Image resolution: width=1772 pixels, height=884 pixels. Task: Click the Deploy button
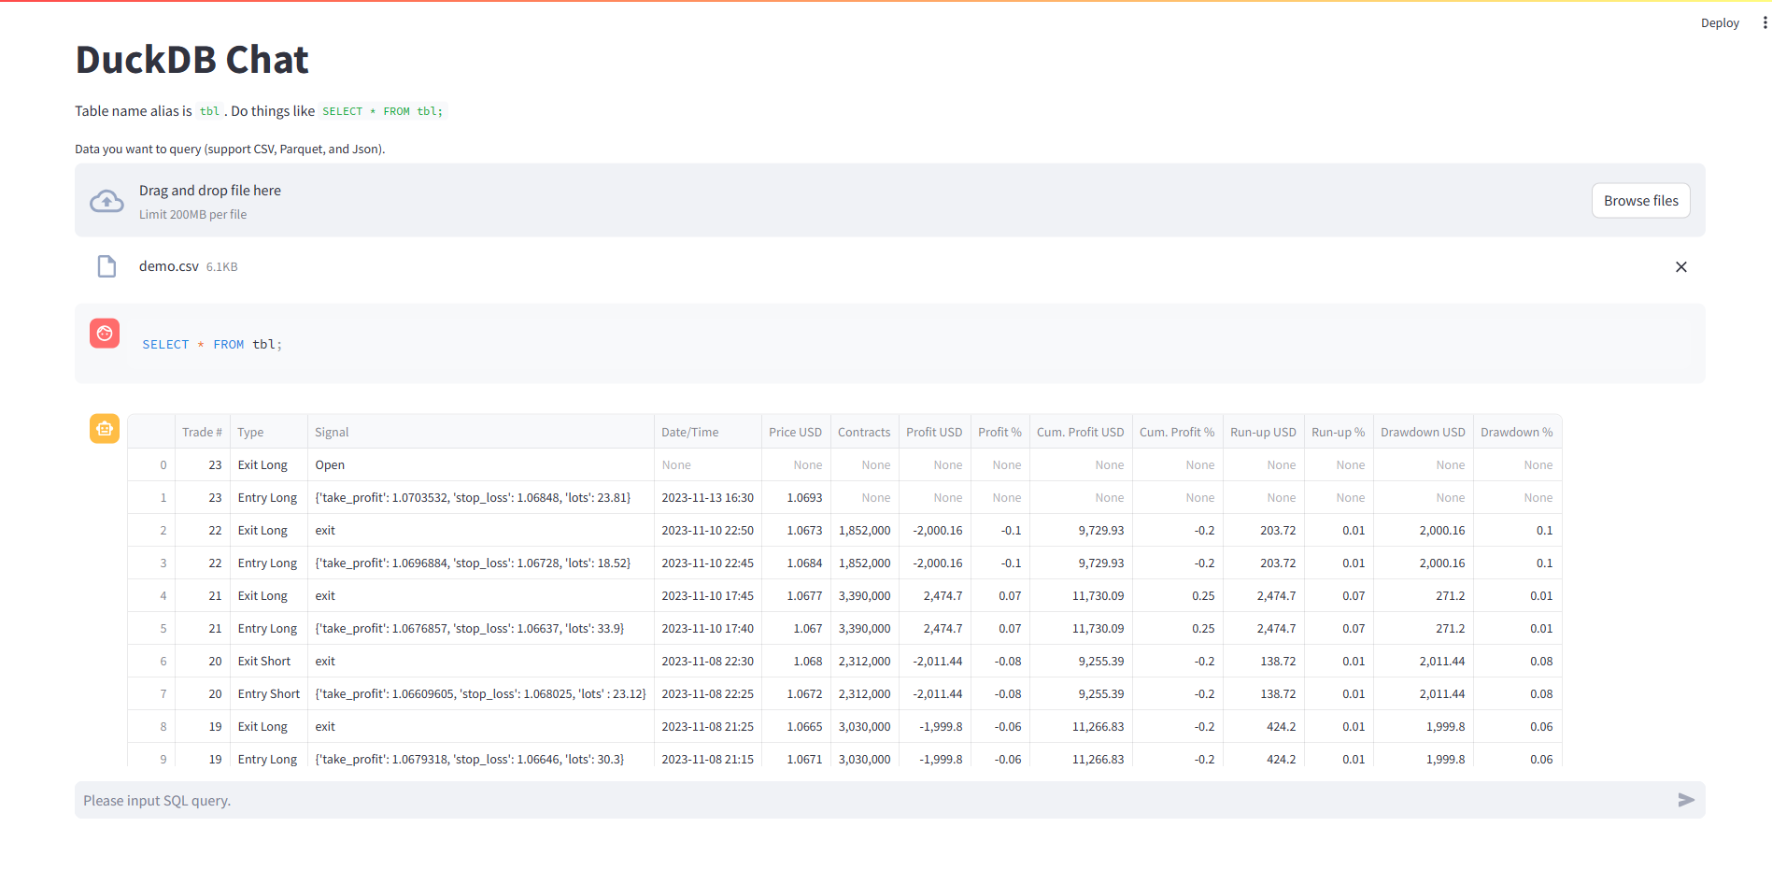point(1720,22)
